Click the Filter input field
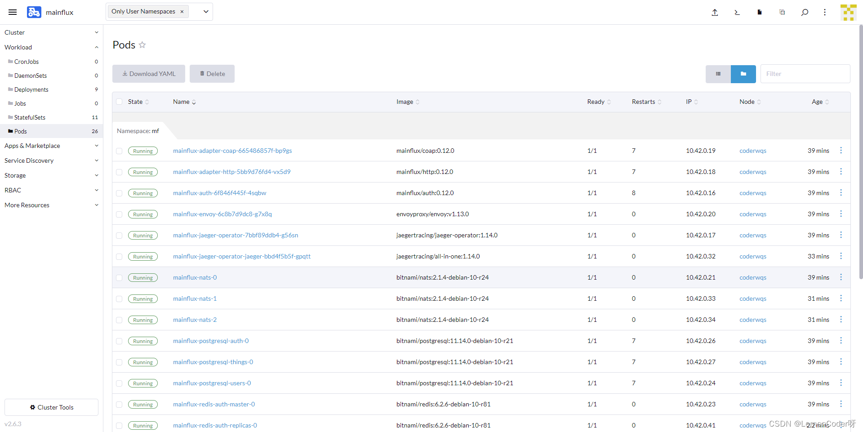The width and height of the screenshot is (863, 432). pos(805,74)
